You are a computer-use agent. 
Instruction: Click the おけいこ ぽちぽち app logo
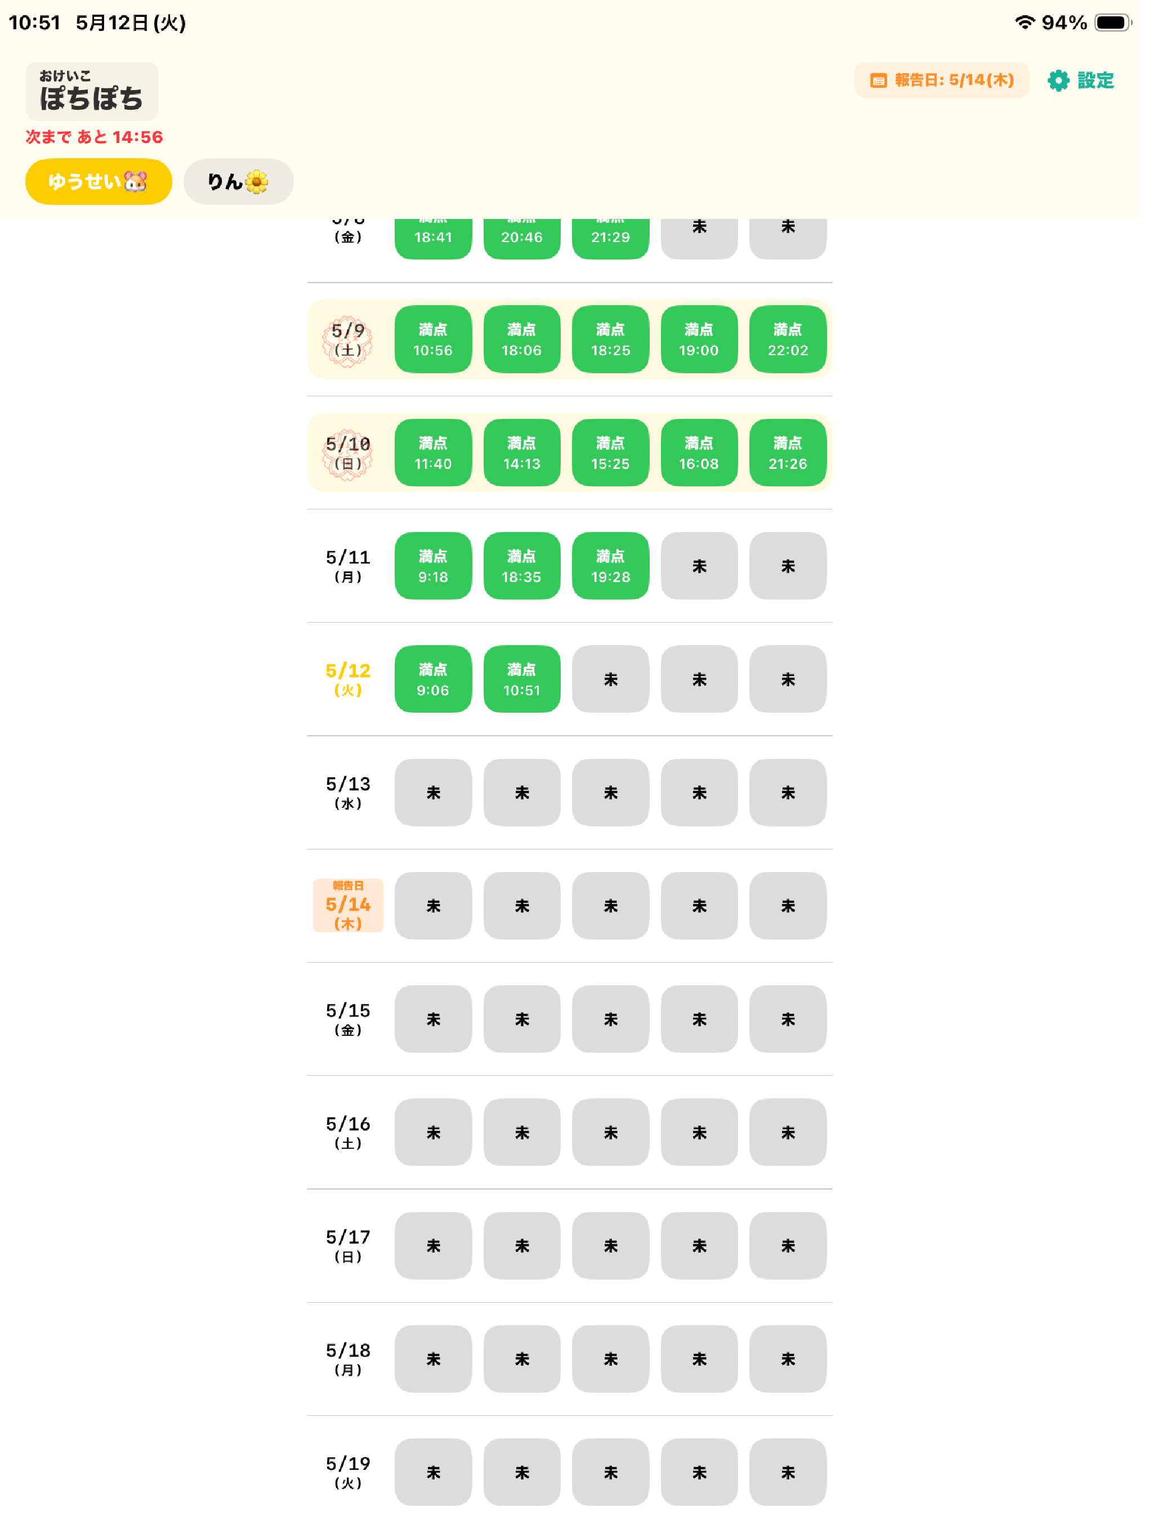(x=92, y=92)
